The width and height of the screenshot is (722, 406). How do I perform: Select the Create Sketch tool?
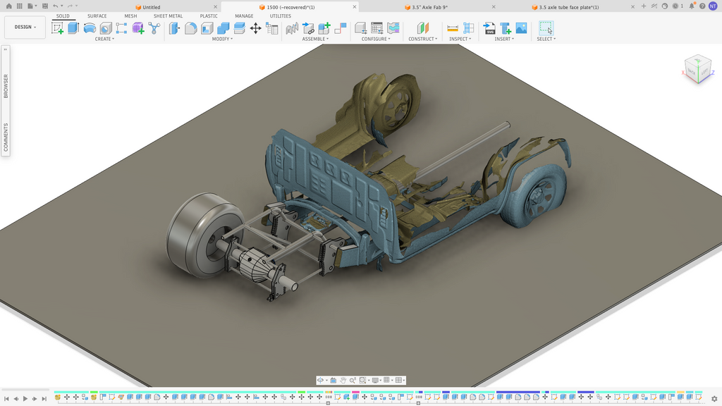(58, 28)
